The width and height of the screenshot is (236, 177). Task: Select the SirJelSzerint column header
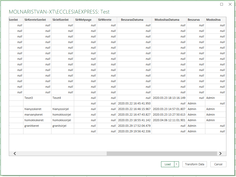(60, 20)
